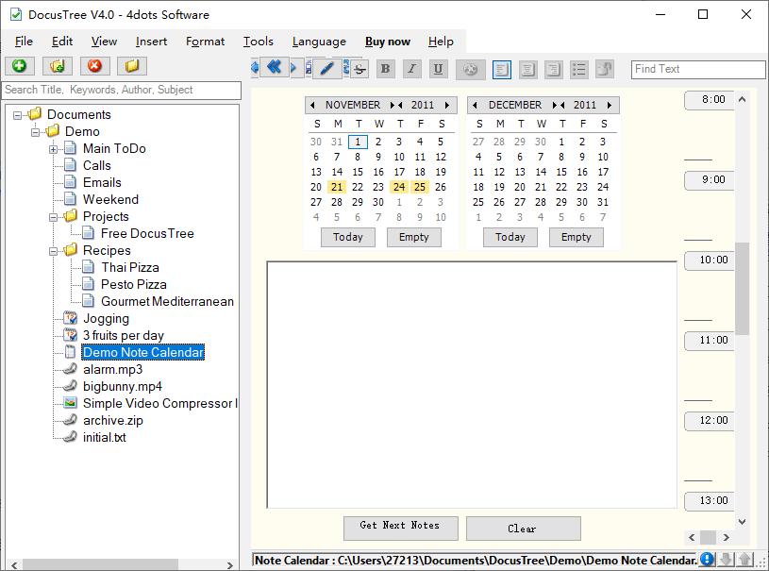Click the green add new document icon

(x=20, y=66)
